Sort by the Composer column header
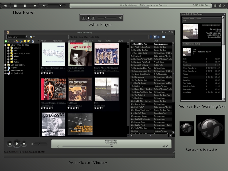This screenshot has height=171, width=228. [x=72, y=41]
